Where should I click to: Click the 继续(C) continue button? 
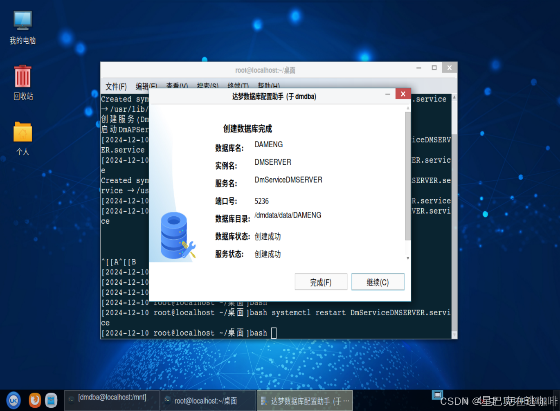(378, 282)
